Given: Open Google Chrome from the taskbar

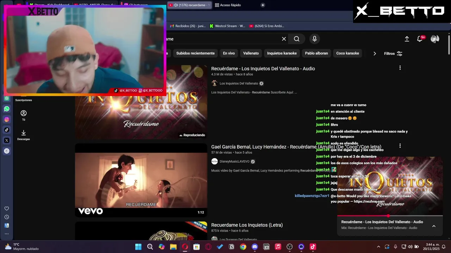Looking at the screenshot, I should (243, 247).
